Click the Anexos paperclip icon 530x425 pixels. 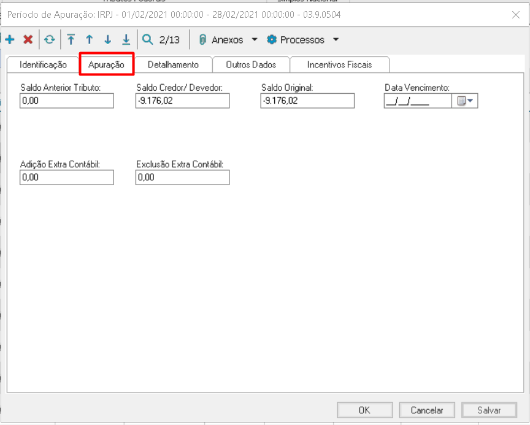click(x=202, y=39)
